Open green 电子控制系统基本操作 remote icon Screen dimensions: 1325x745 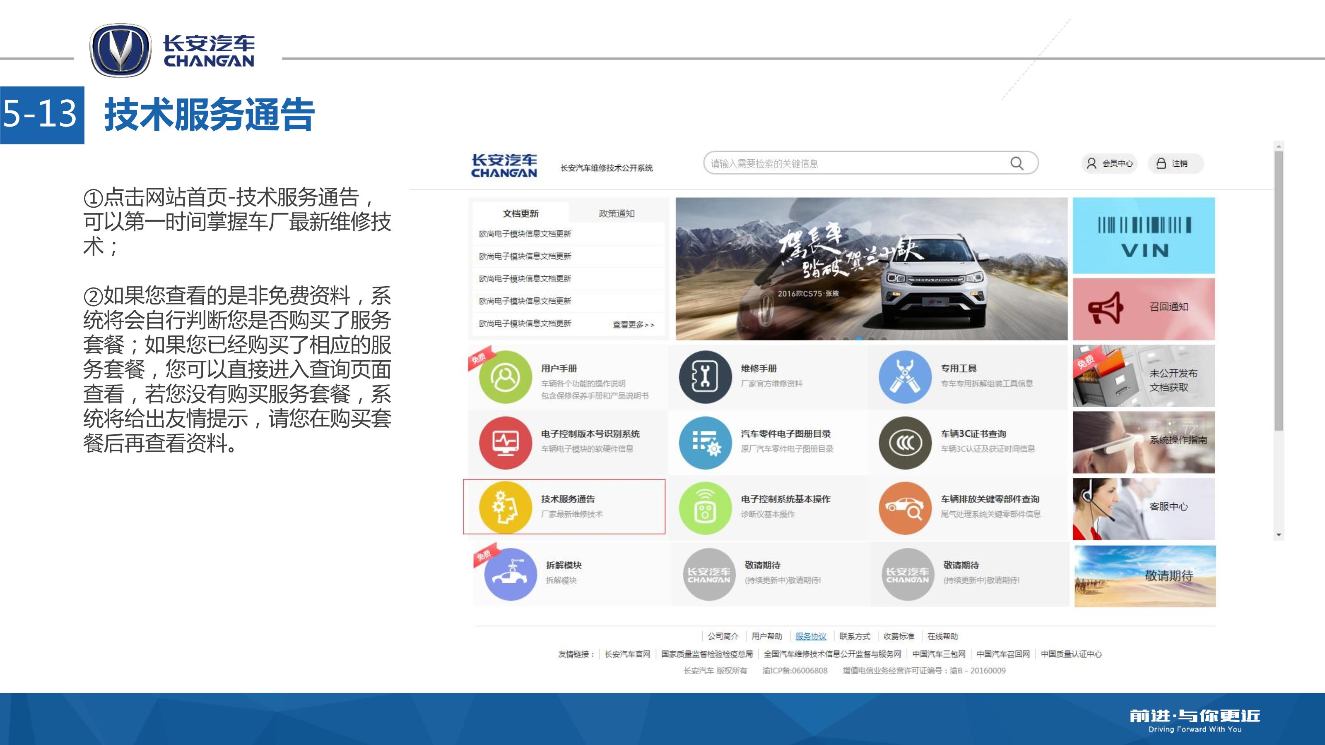pos(705,507)
